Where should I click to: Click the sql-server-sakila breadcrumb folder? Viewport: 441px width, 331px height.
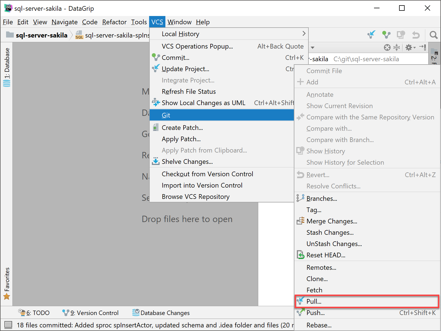coord(37,35)
